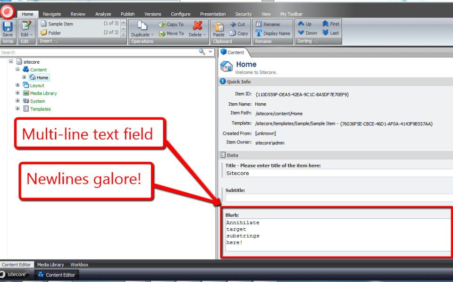
Task: Click the Display Name icon
Action: coord(259,33)
